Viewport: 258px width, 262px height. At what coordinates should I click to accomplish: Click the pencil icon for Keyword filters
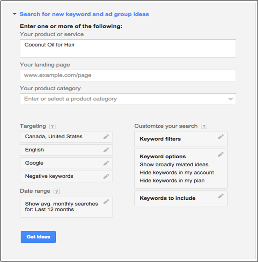[x=221, y=137]
